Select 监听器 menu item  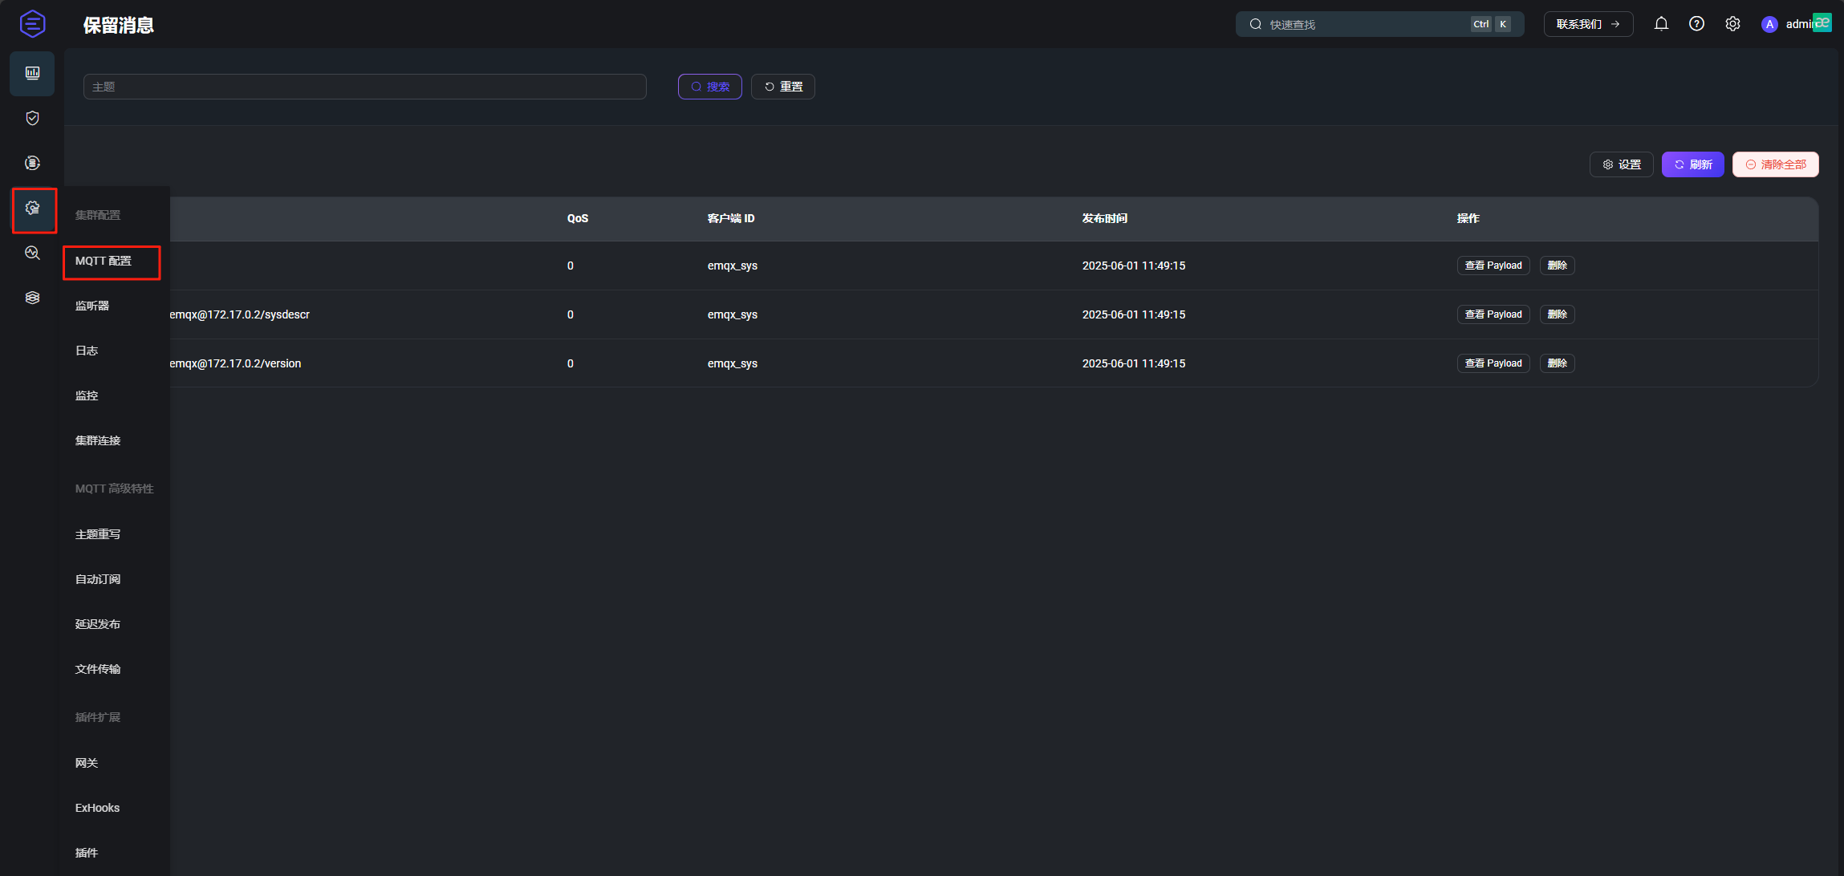(92, 306)
